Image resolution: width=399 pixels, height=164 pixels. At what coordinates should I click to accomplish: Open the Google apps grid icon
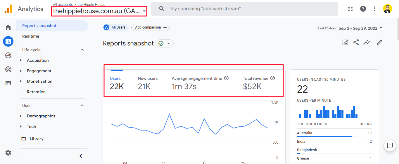click(350, 9)
